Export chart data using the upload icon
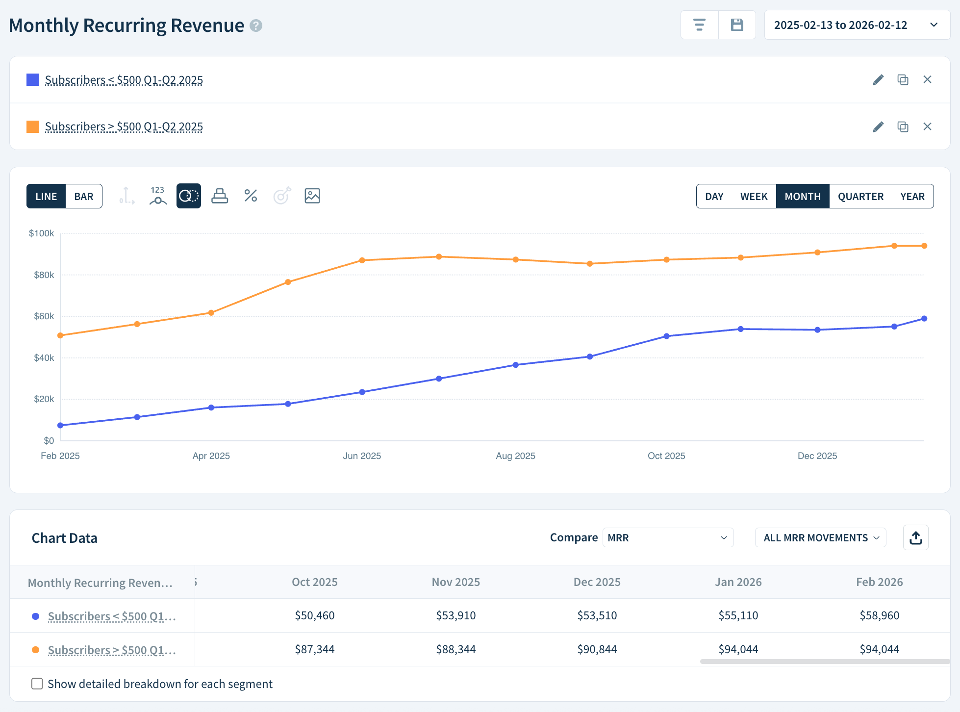Screen dimensions: 960x712 coord(916,537)
